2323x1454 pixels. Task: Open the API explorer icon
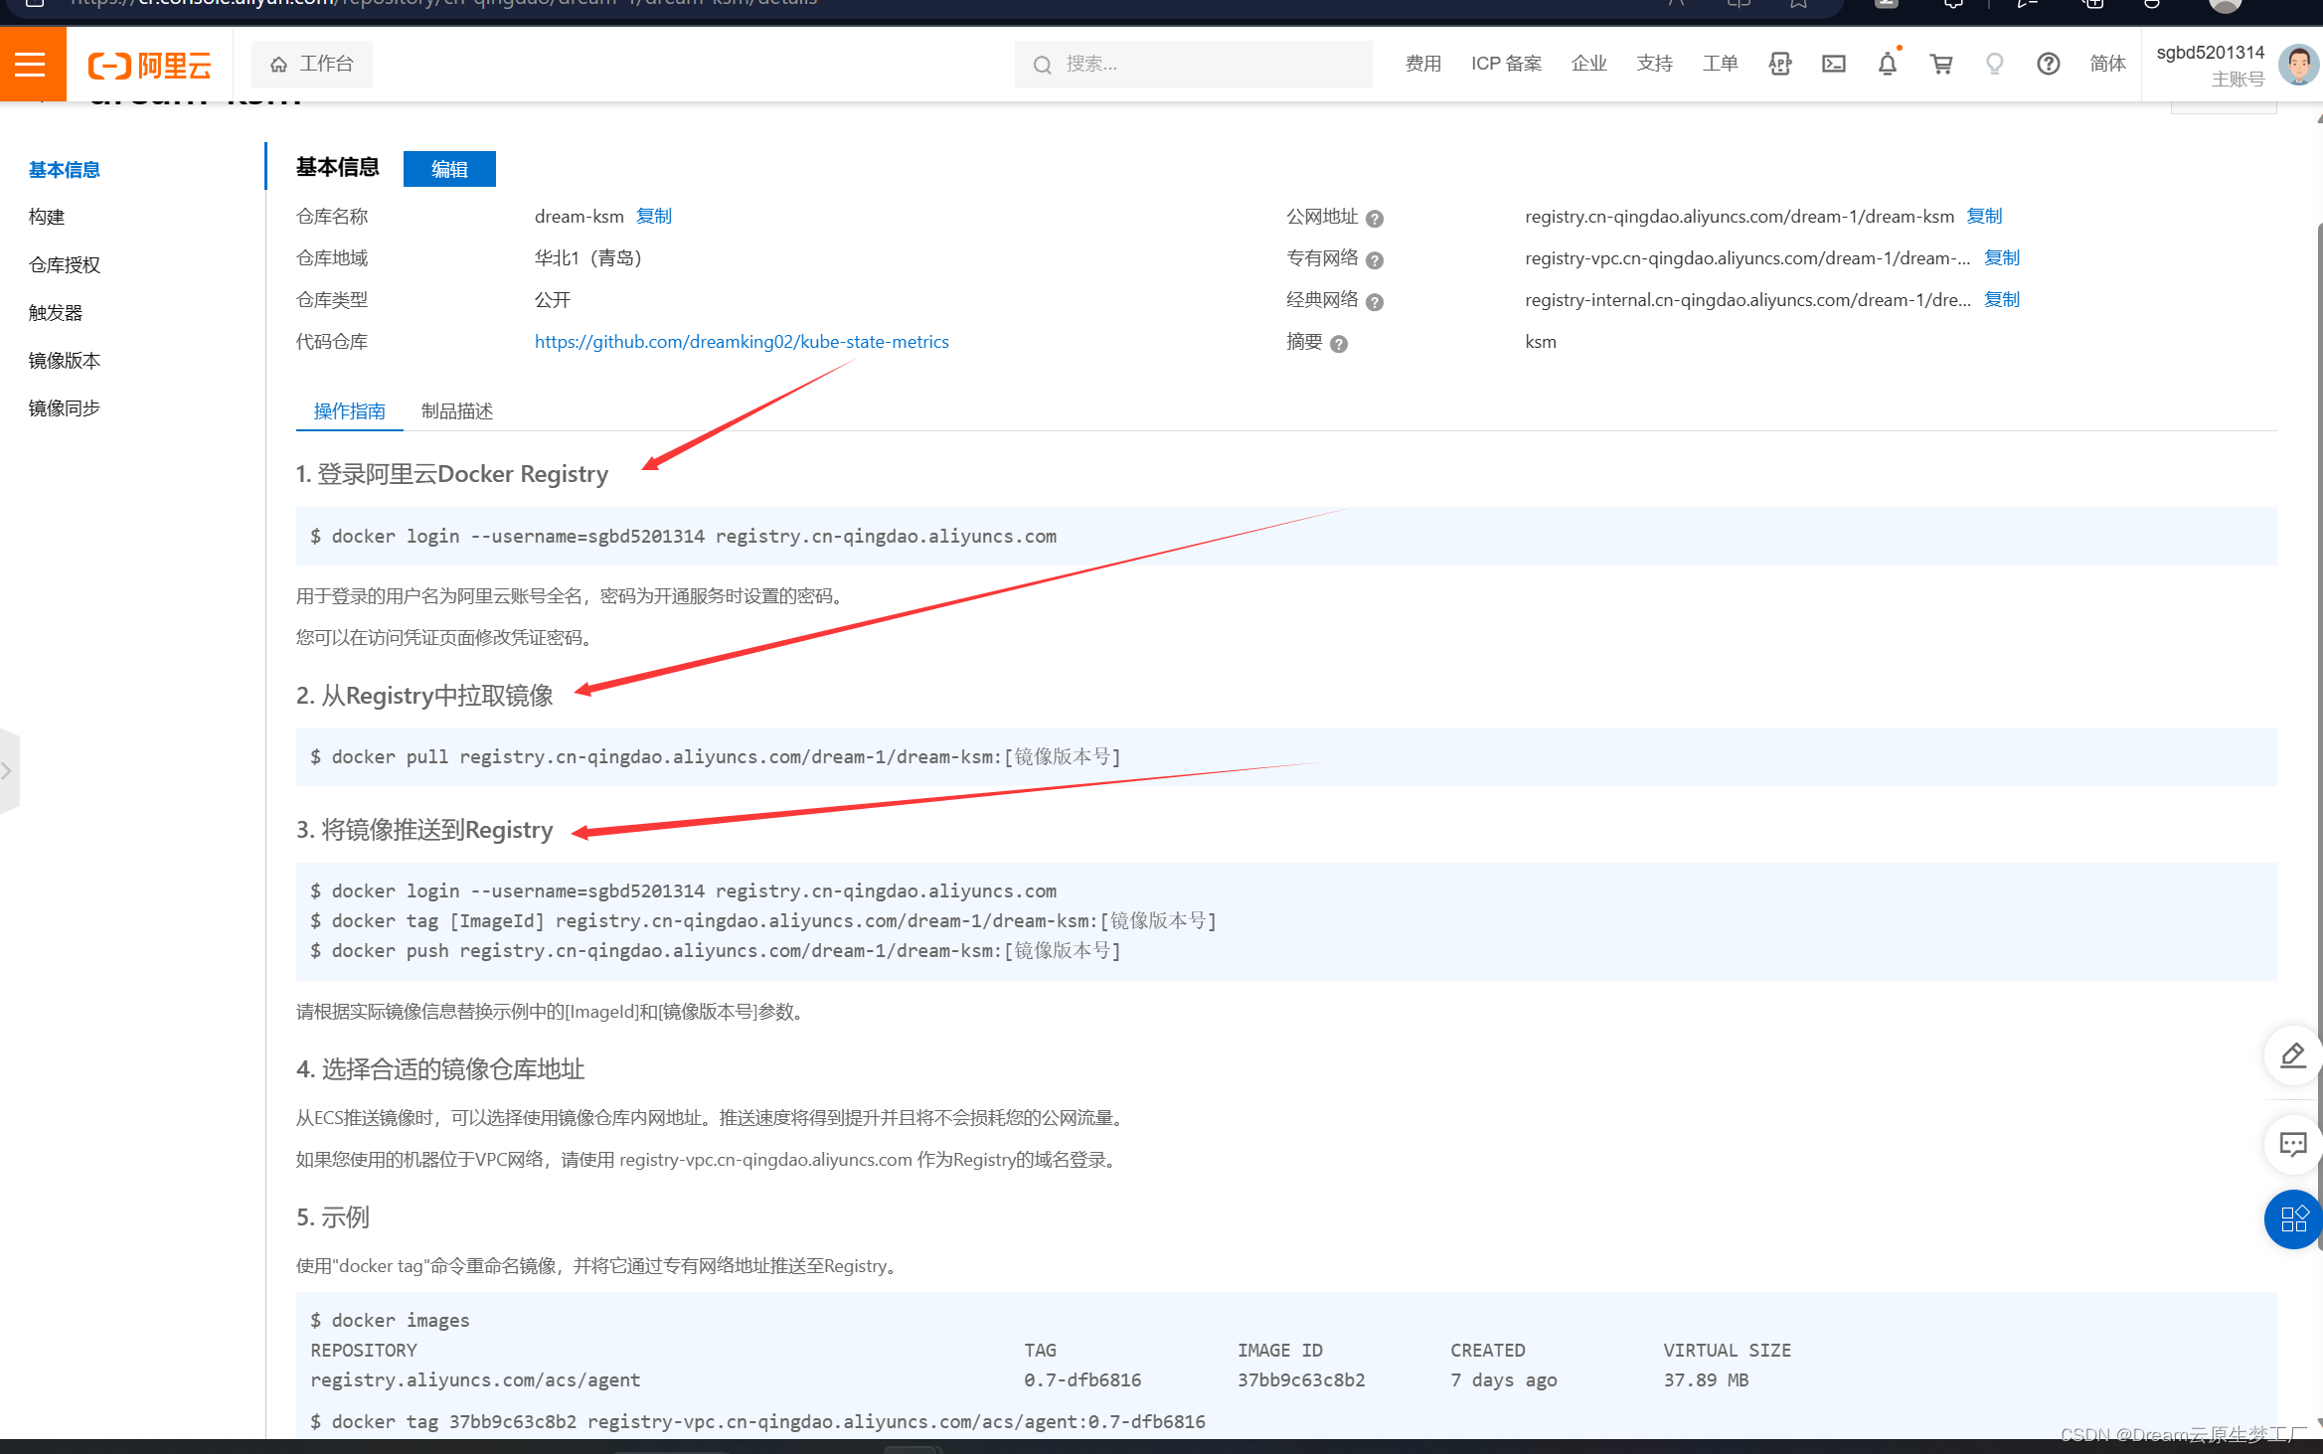[x=1779, y=65]
